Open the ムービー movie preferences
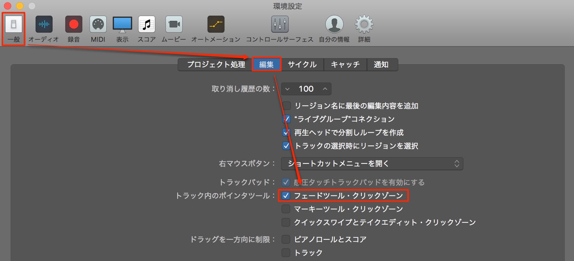The height and width of the screenshot is (261, 574). click(174, 29)
